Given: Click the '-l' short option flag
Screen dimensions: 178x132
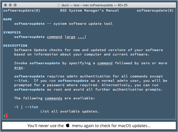Looking at the screenshot, I should click(16, 107).
